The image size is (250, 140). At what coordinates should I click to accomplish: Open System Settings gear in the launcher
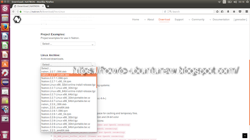(x=5, y=73)
